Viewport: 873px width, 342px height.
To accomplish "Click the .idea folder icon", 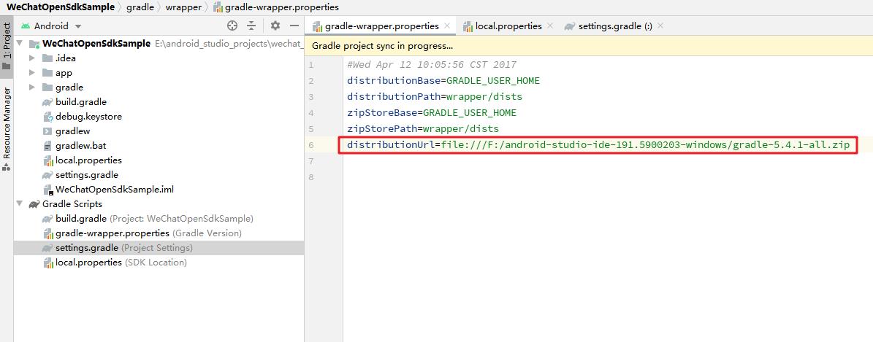I will point(47,58).
